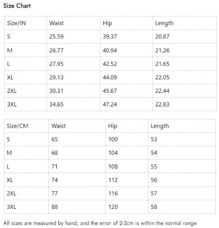This screenshot has height=228, width=219.
Task: Click the Waist header in inches table
Action: click(x=56, y=23)
